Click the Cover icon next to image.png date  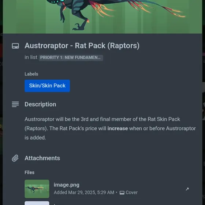[x=122, y=193]
